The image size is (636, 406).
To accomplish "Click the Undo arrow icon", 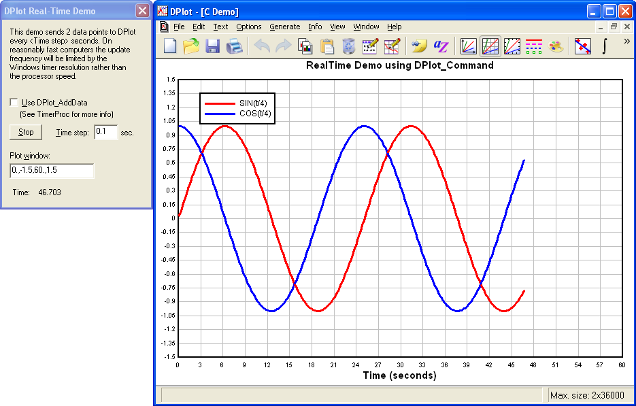I will pos(262,46).
